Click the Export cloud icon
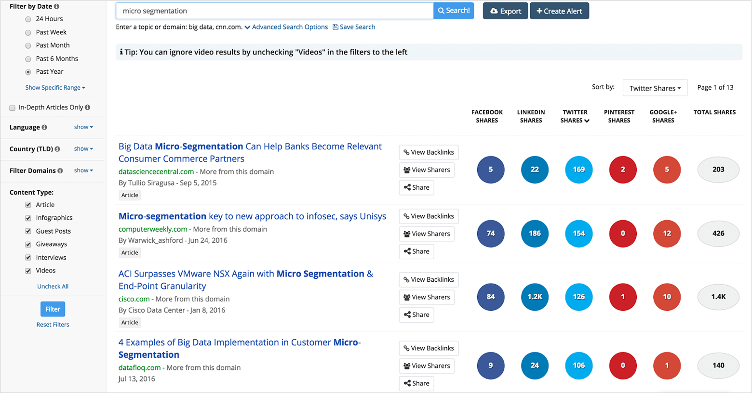 click(x=494, y=11)
